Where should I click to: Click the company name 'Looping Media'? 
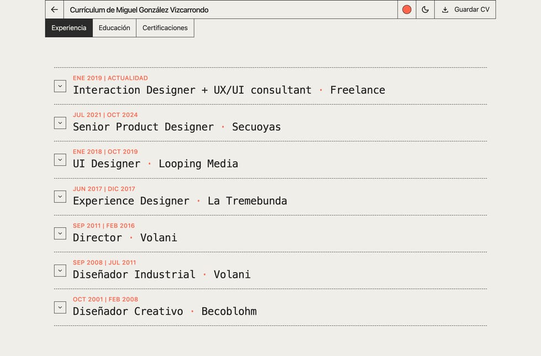pyautogui.click(x=198, y=164)
